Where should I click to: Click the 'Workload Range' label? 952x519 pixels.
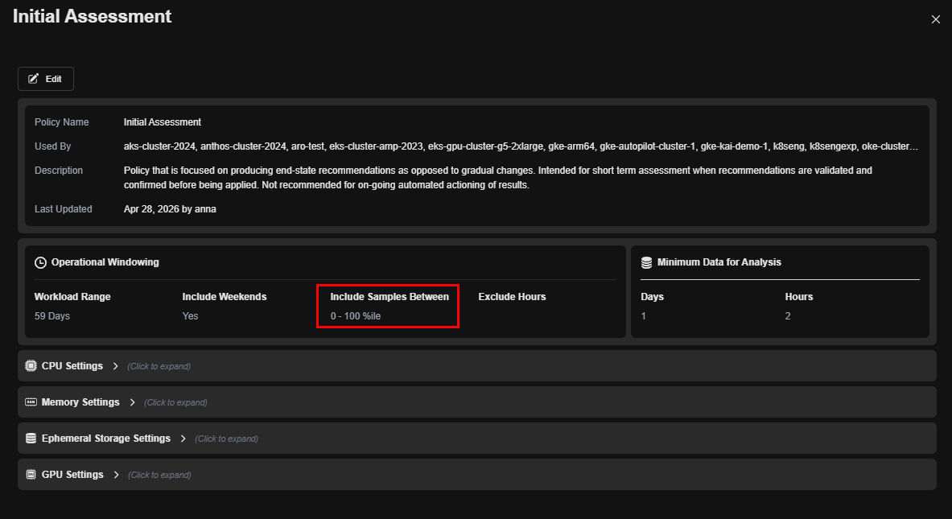tap(72, 297)
